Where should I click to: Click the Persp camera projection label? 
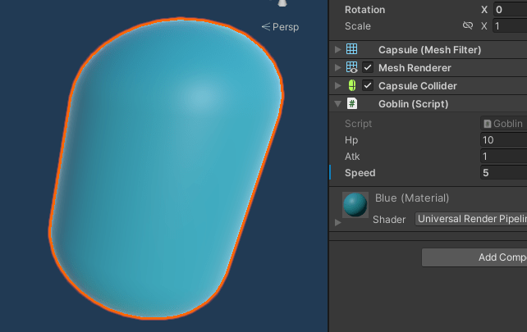(x=280, y=27)
